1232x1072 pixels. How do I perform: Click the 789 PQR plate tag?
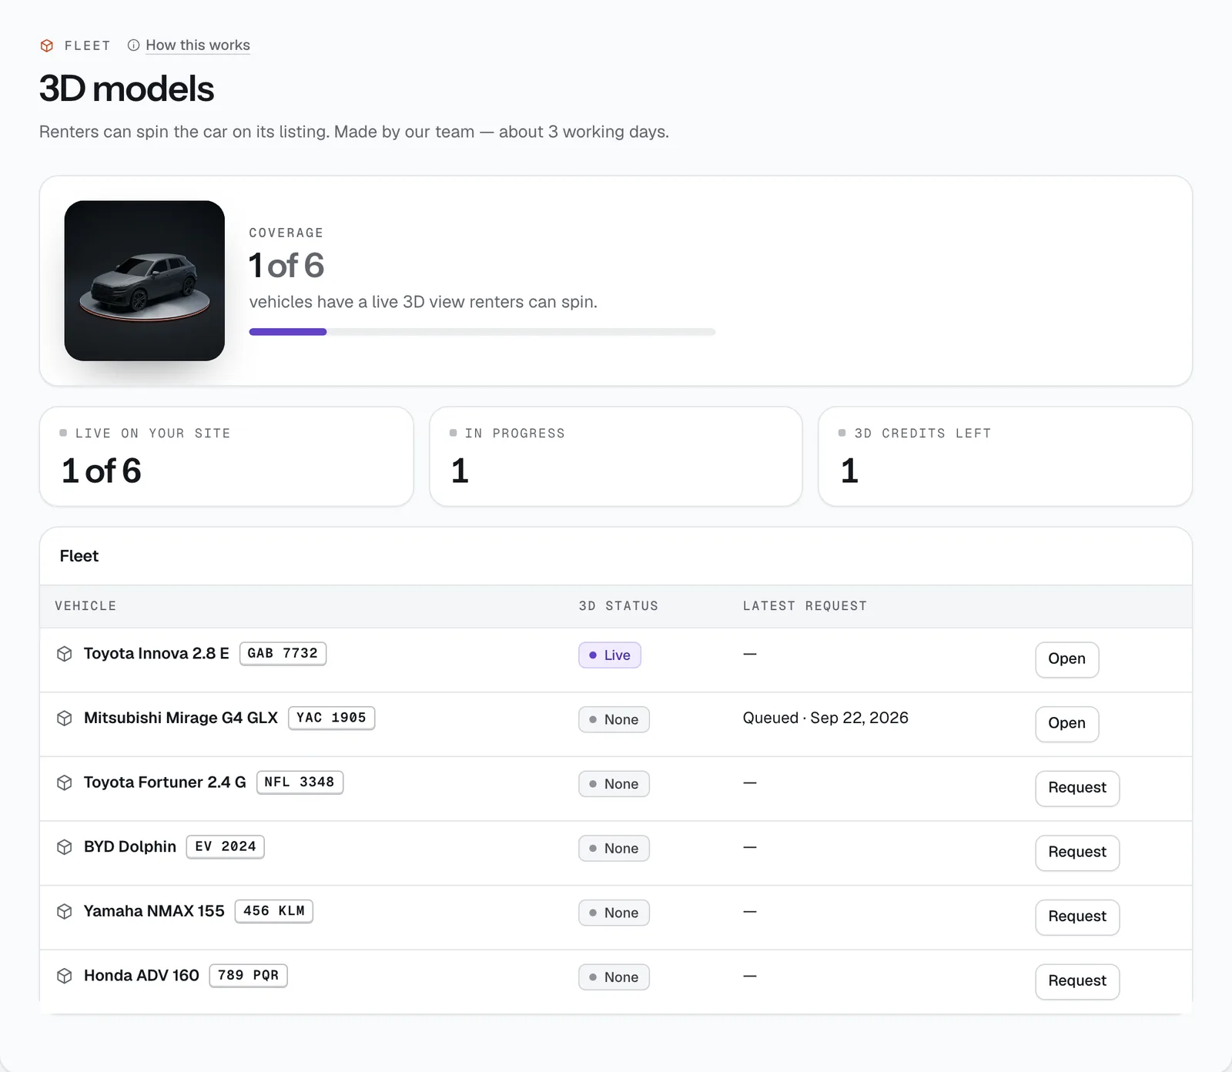pos(248,976)
